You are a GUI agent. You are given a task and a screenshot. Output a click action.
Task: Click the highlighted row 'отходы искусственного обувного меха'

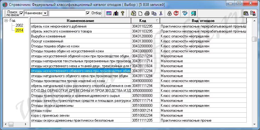[81, 71]
